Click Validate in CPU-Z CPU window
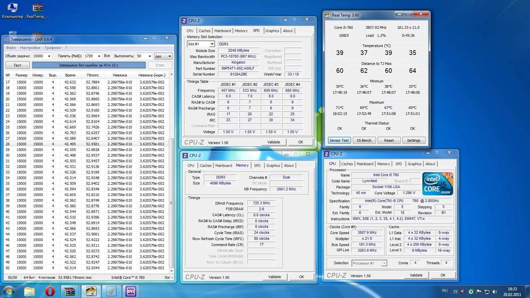The width and height of the screenshot is (530, 298). 416,275
